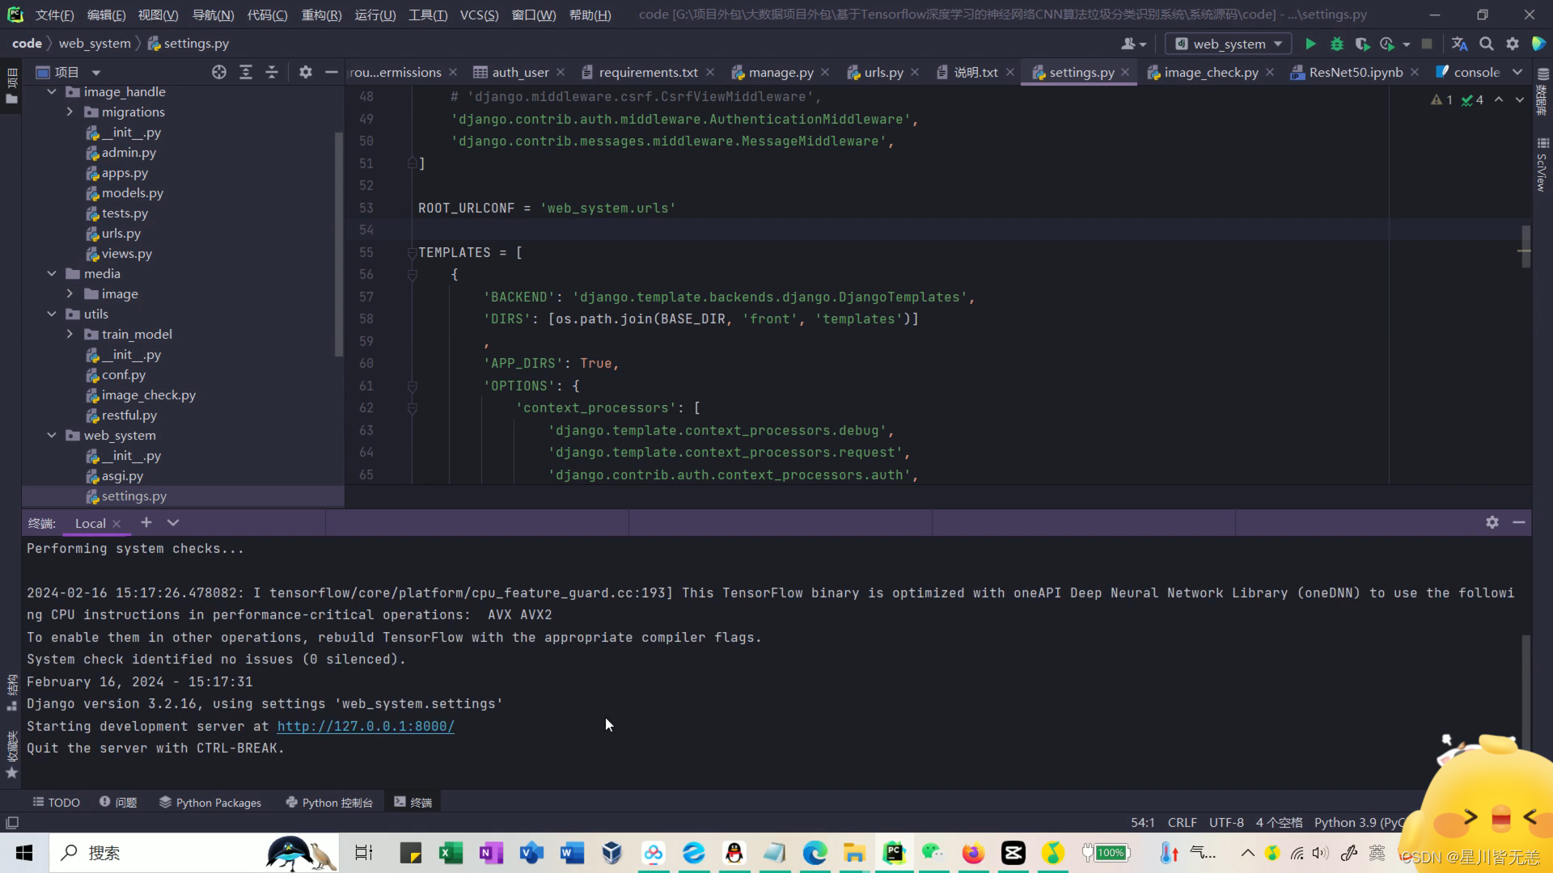1553x873 pixels.
Task: Expand the migrations folder
Action: coord(70,112)
